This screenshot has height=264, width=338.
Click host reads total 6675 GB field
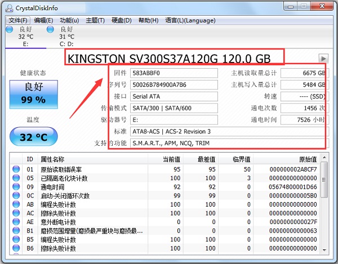coord(305,73)
